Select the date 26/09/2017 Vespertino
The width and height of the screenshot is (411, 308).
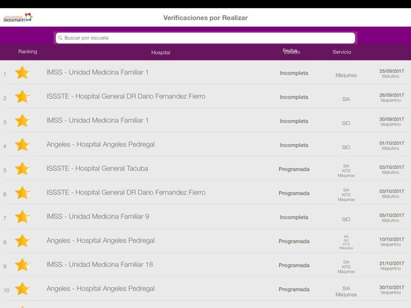click(392, 98)
